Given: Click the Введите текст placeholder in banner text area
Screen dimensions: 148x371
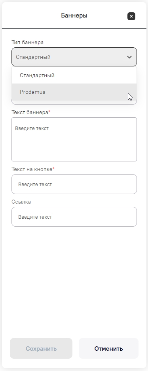Looking at the screenshot, I should [32, 128].
